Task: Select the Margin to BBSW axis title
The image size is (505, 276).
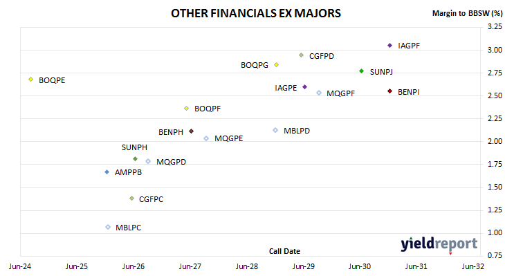Action: click(x=467, y=13)
